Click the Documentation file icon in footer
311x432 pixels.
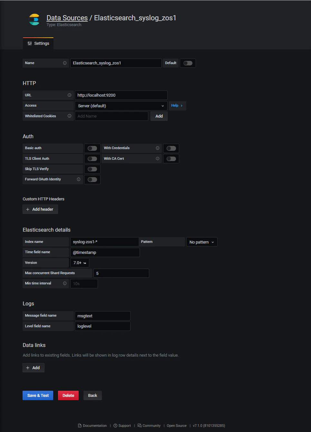[x=80, y=426]
